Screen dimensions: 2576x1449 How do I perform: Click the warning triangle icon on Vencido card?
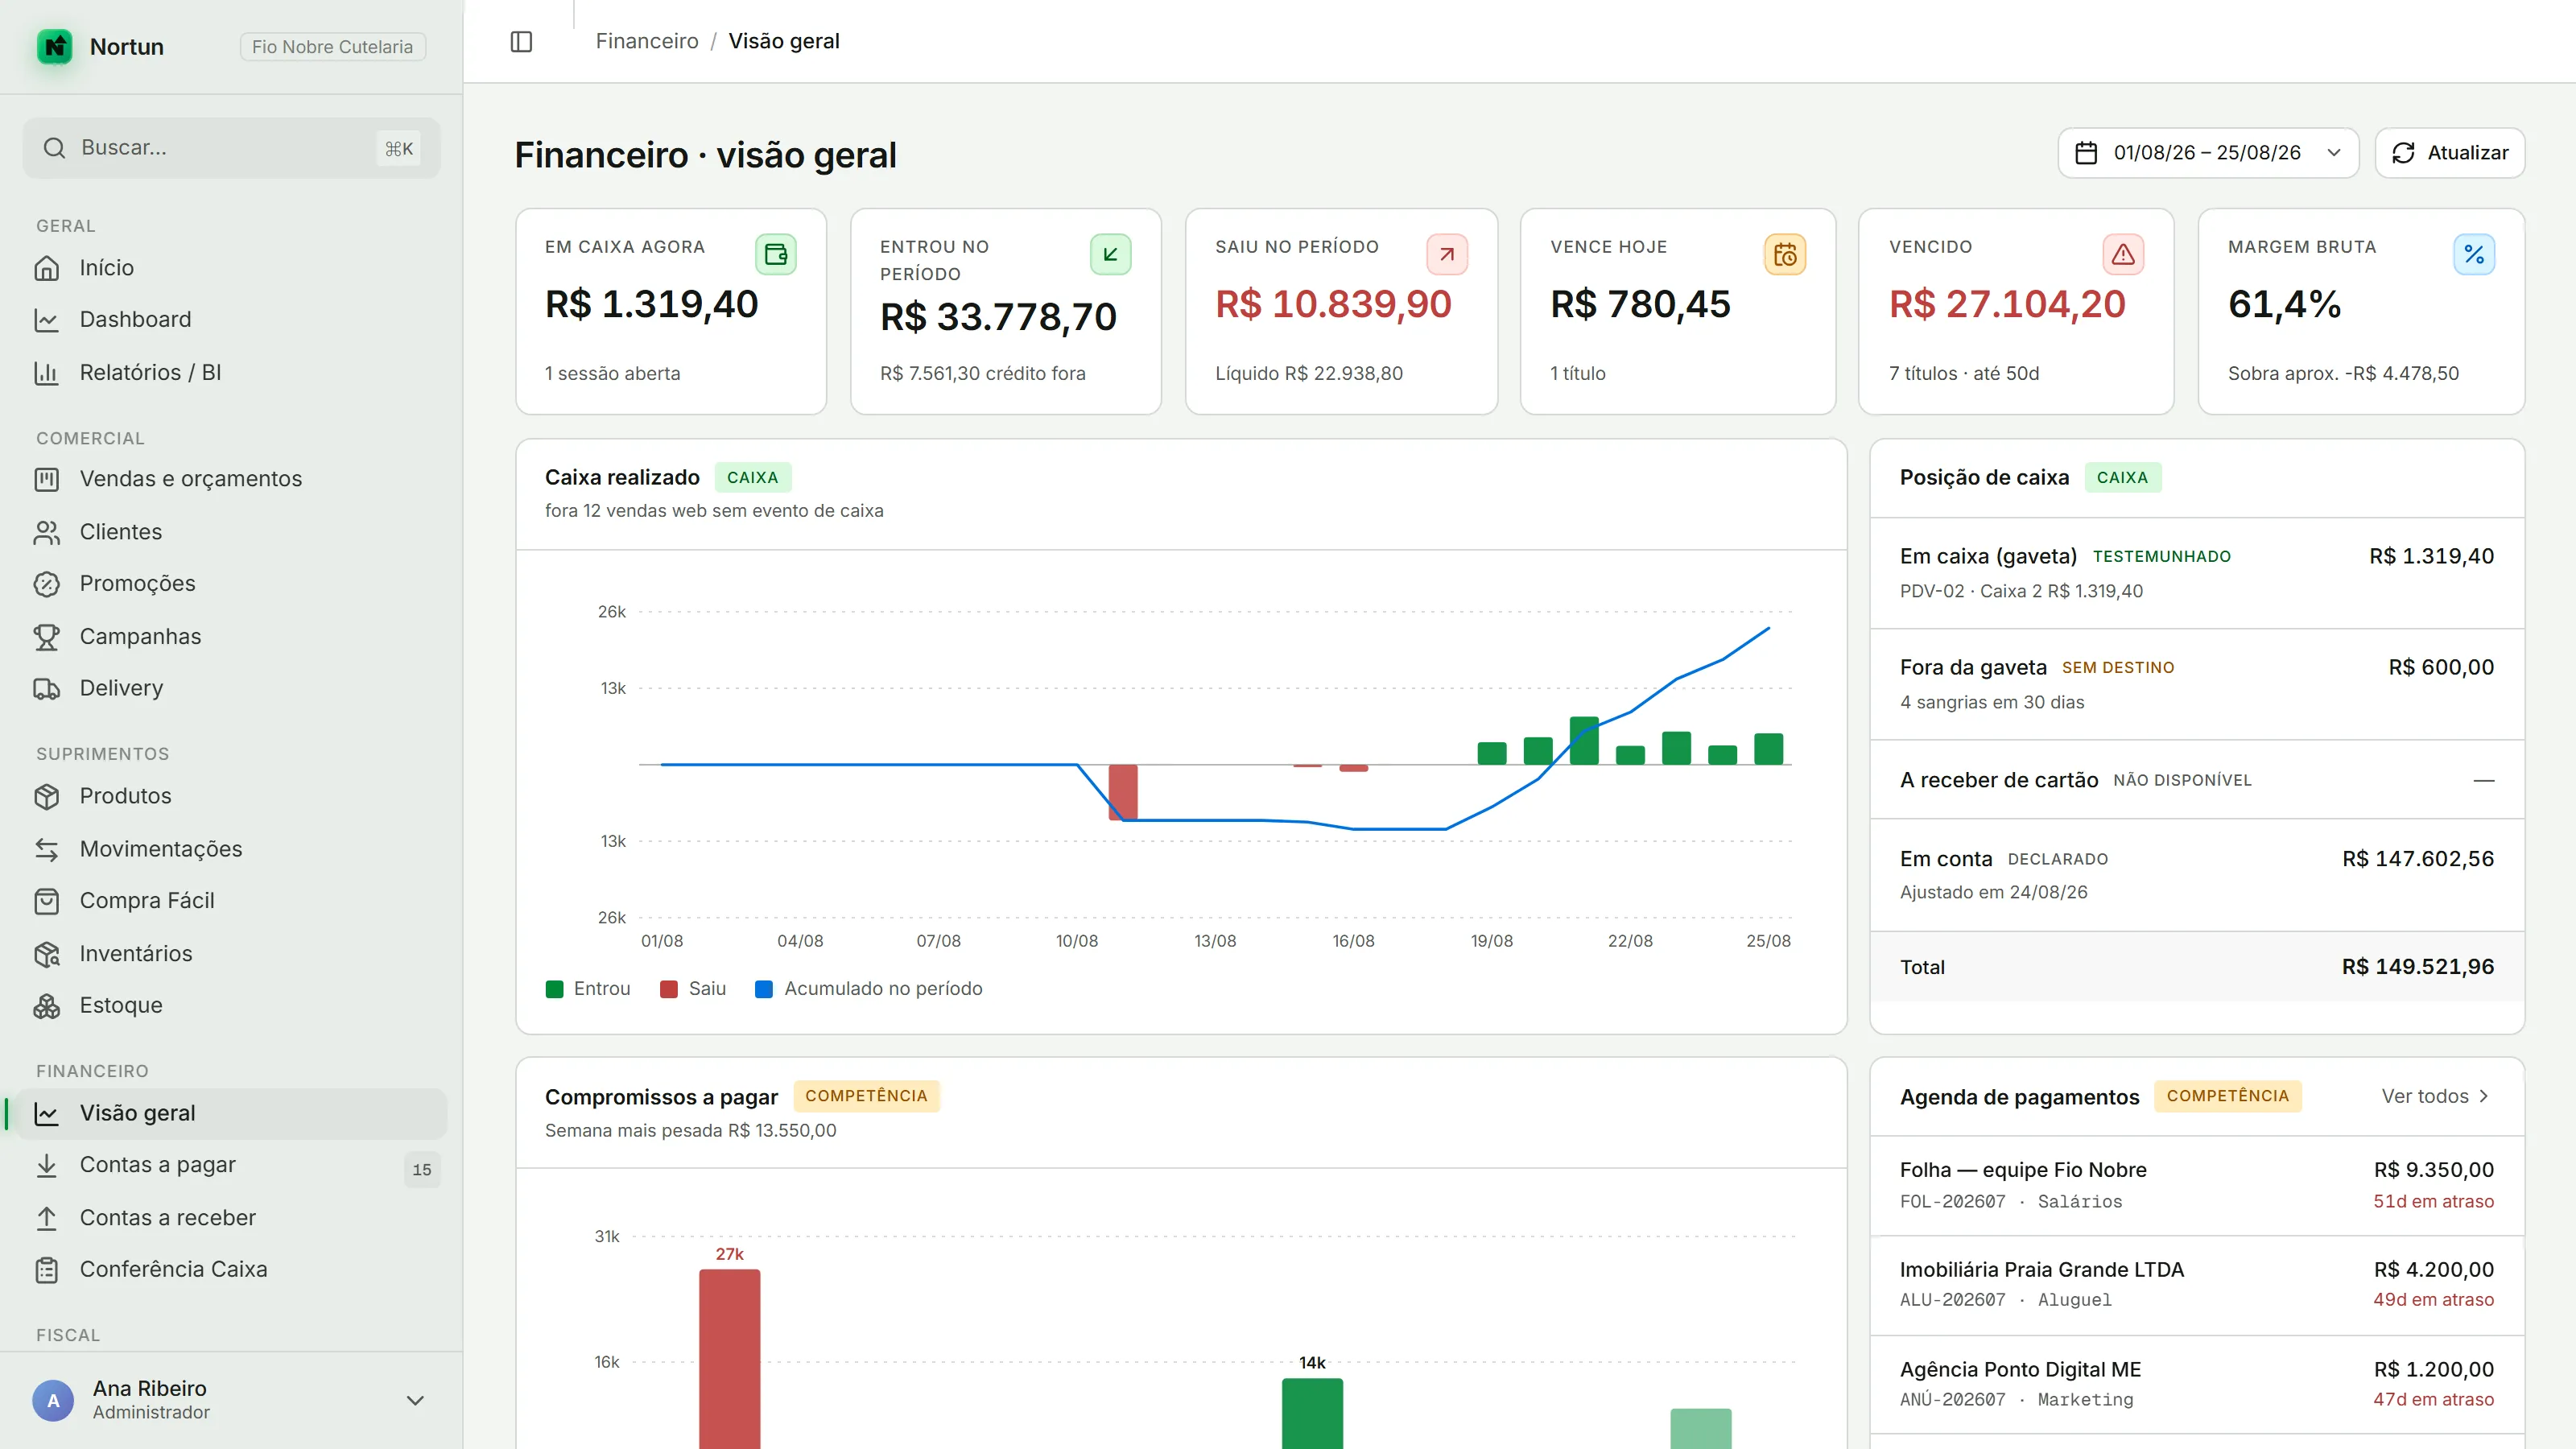tap(2123, 254)
